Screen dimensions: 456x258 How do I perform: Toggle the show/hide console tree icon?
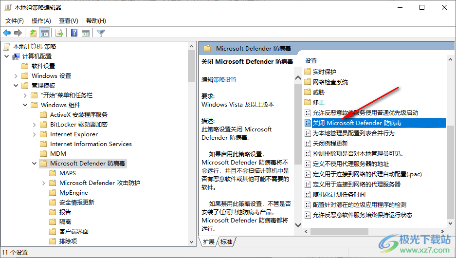(x=44, y=33)
